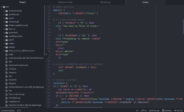Image resolution: width=184 pixels, height=112 pixels.
Task: Click the html2text.py file icon
Action: (x=7, y=98)
